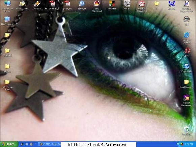The image size is (196, 147).
Task: Open the fp72V_en PDF file
Action: (67, 5)
